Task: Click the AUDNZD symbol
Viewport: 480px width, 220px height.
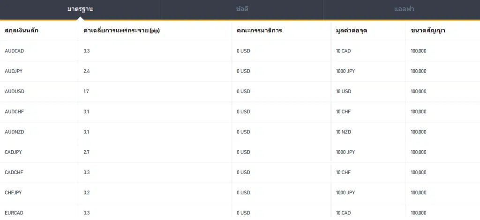Action: (15, 132)
